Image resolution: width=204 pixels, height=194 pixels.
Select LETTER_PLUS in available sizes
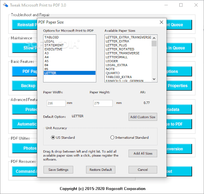(x=128, y=45)
